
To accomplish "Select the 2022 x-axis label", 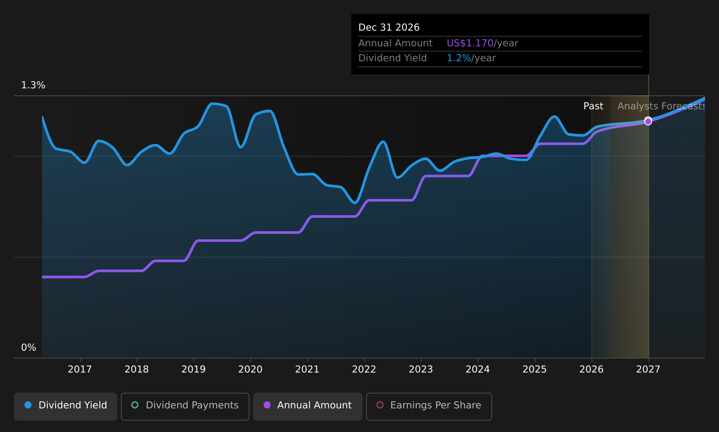I will coord(364,369).
